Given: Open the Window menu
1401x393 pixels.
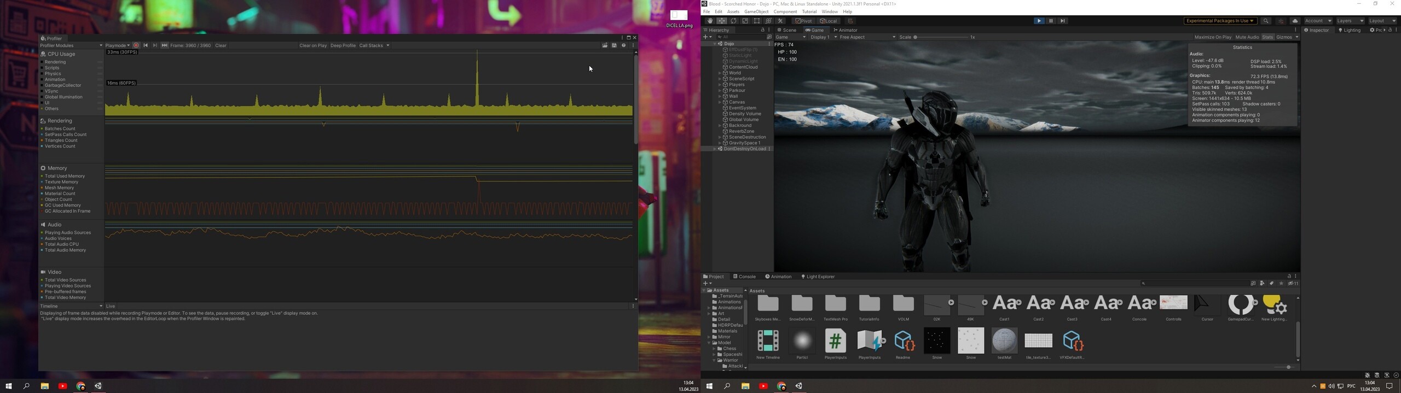Looking at the screenshot, I should (830, 11).
